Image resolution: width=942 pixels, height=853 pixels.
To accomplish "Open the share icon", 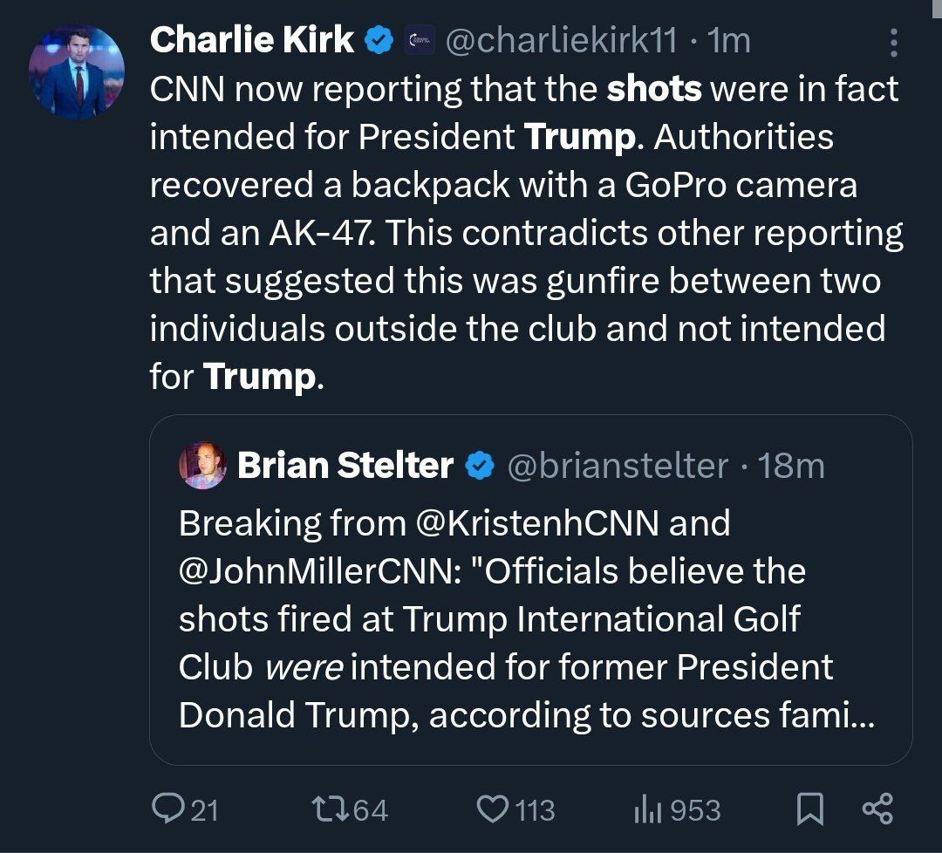I will click(x=877, y=809).
